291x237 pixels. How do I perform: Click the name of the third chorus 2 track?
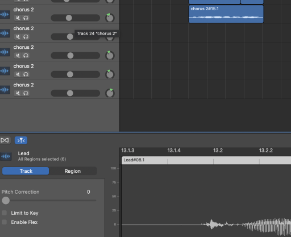coord(23,47)
